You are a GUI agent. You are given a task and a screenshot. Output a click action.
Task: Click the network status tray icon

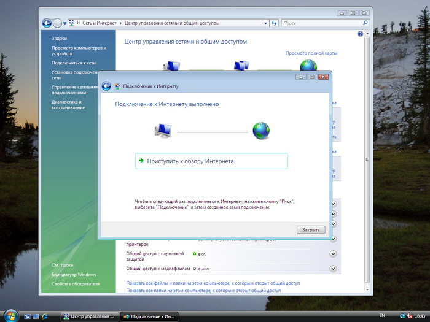pyautogui.click(x=402, y=316)
